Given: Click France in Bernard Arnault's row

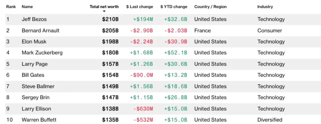Looking at the screenshot, I should [x=202, y=31].
